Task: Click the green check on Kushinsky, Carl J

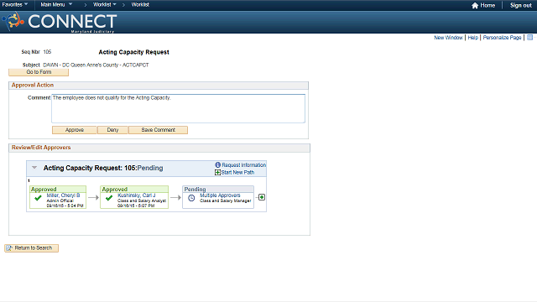Action: pyautogui.click(x=109, y=198)
